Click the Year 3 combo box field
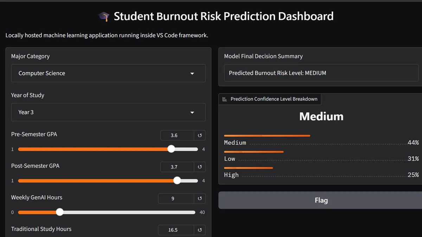The width and height of the screenshot is (422, 237). tap(108, 112)
